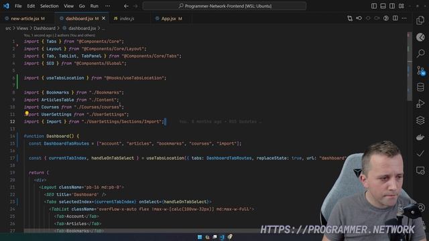Switch to the App.jsx tab
This screenshot has width=429, height=241.
pyautogui.click(x=172, y=18)
